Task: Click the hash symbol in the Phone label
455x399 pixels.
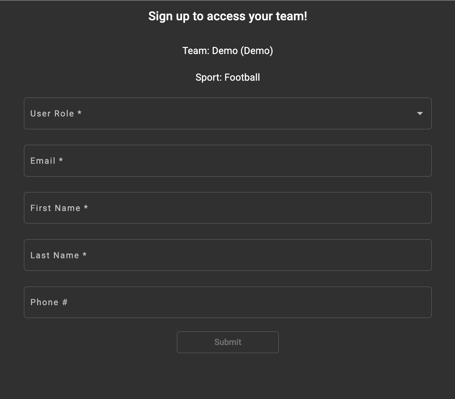Action: click(x=65, y=302)
